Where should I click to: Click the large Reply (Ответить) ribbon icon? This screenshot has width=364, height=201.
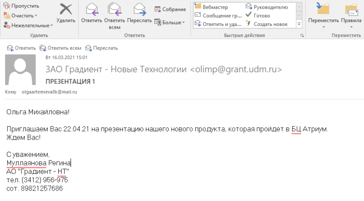pyautogui.click(x=92, y=9)
